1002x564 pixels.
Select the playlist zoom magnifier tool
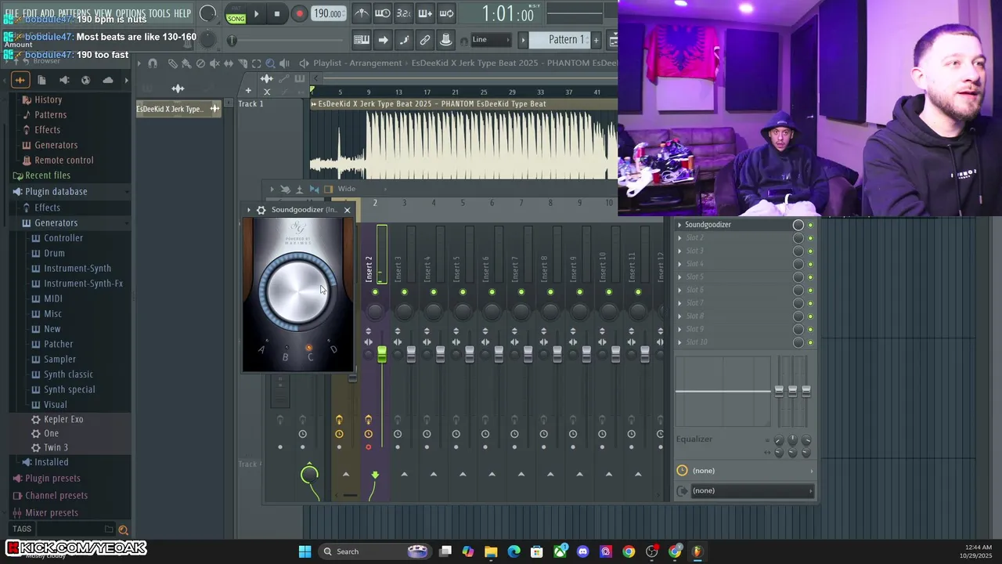[270, 63]
